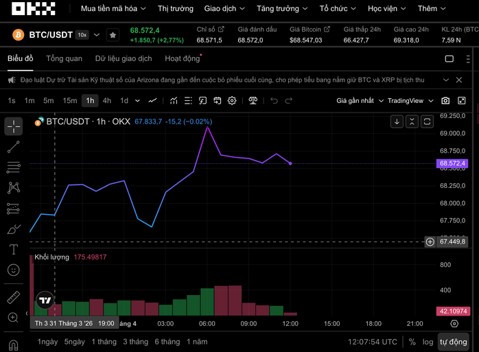Click the 10x leverage badge
Screen dimensions: 479x352
point(82,35)
